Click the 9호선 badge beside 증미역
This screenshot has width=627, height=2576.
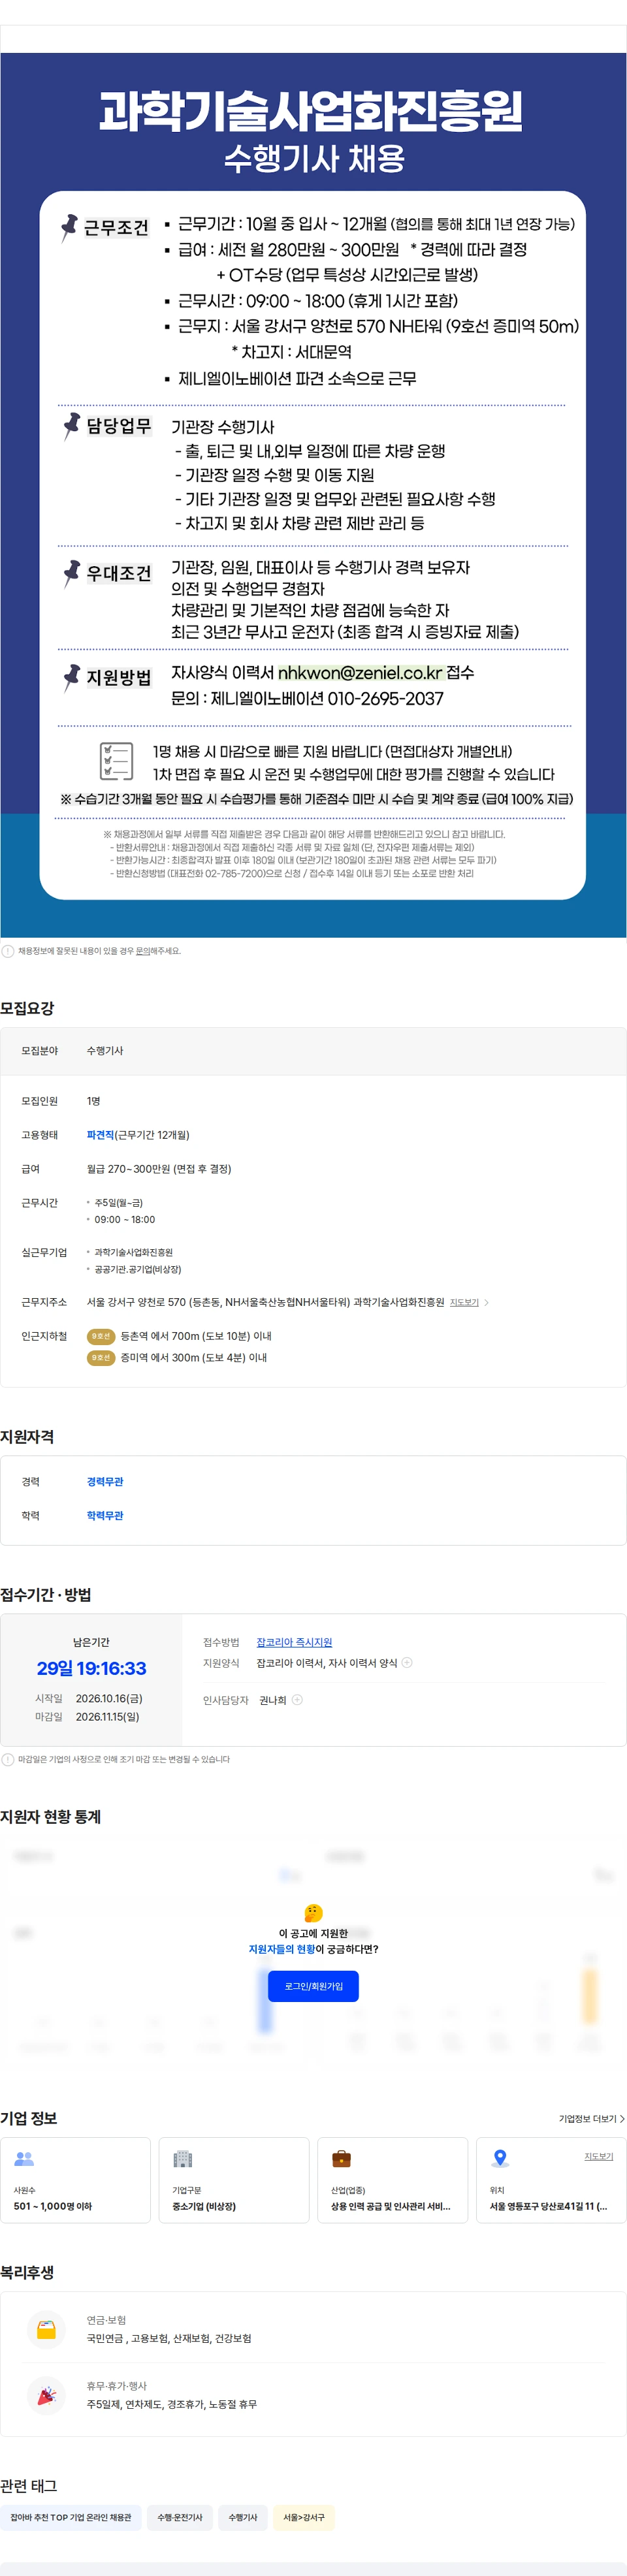[x=101, y=1357]
